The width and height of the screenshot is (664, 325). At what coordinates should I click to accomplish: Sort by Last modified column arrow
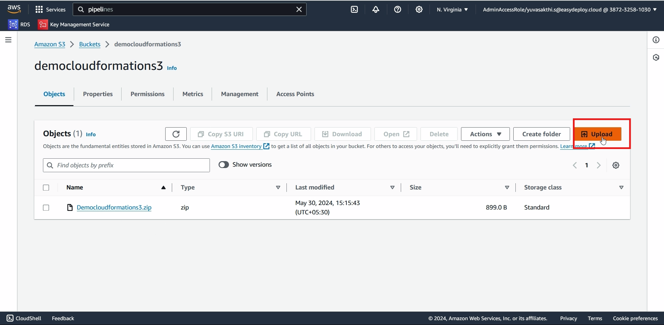pyautogui.click(x=392, y=187)
